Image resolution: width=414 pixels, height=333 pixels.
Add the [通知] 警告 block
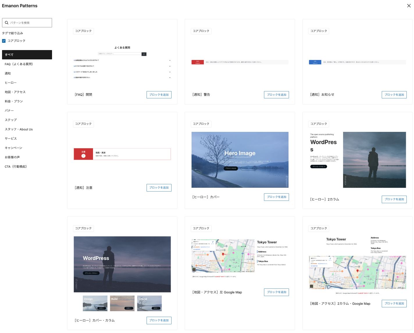pos(276,95)
